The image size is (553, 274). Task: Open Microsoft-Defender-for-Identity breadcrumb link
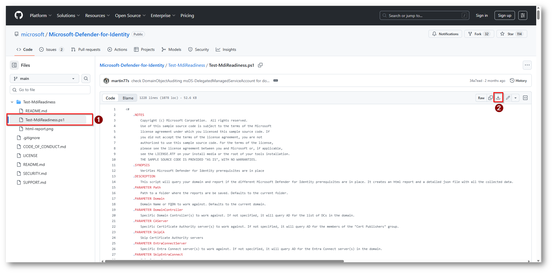(132, 65)
